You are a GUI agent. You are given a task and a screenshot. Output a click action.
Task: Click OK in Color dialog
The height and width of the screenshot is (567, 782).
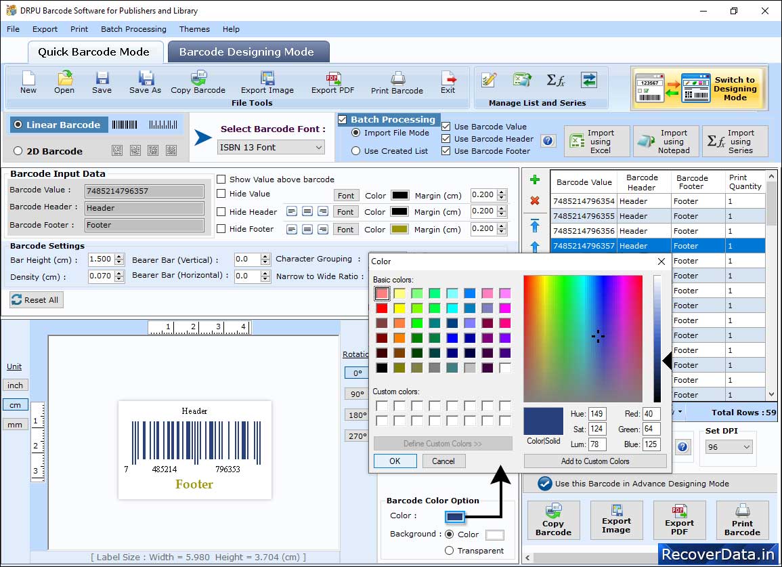coord(395,461)
